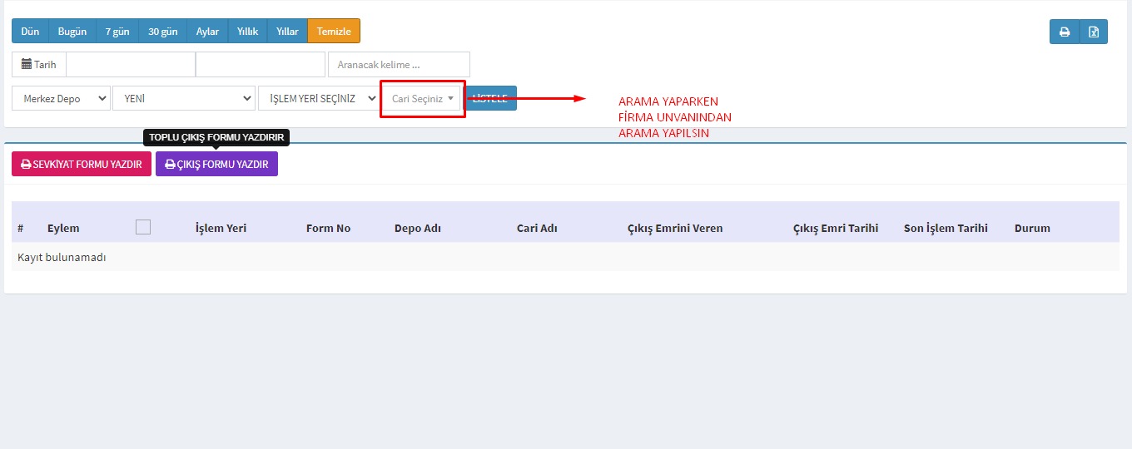
Task: Open the Cari Seçiniz combo box
Action: tap(422, 98)
